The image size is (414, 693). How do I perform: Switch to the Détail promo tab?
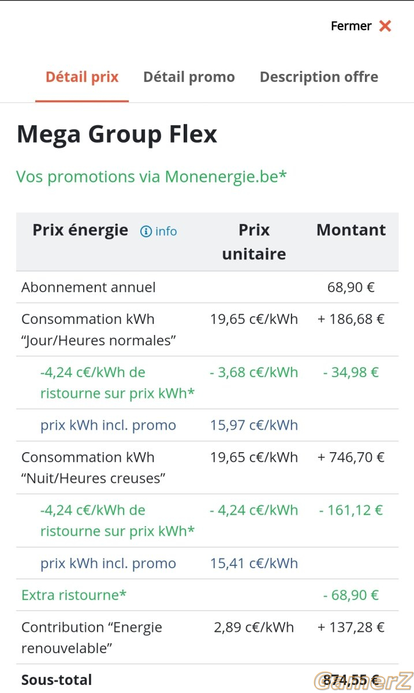189,77
